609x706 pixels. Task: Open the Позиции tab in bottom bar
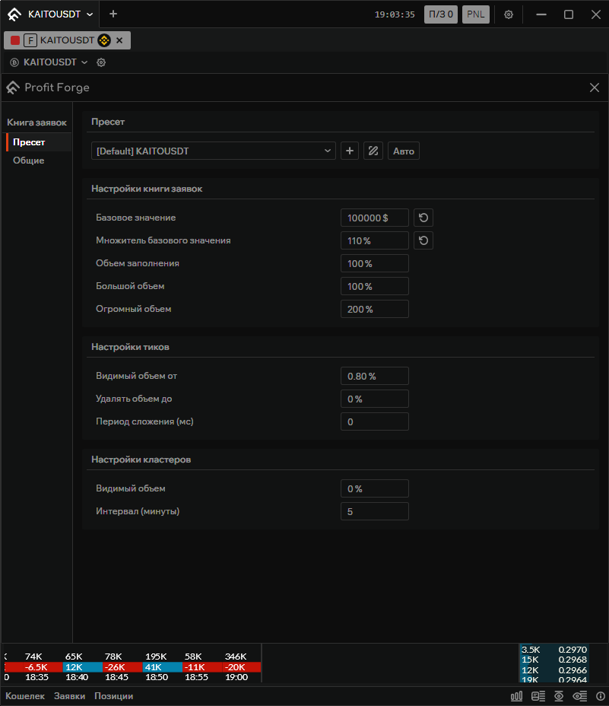click(x=113, y=696)
